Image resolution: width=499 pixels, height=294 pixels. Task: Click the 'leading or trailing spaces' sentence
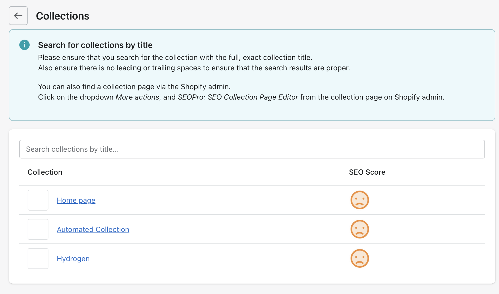tap(194, 68)
